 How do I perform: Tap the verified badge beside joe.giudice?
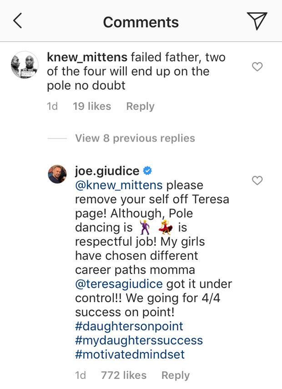[148, 171]
